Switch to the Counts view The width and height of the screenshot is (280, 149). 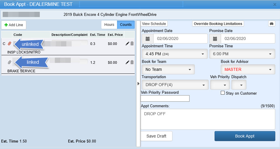pyautogui.click(x=126, y=25)
